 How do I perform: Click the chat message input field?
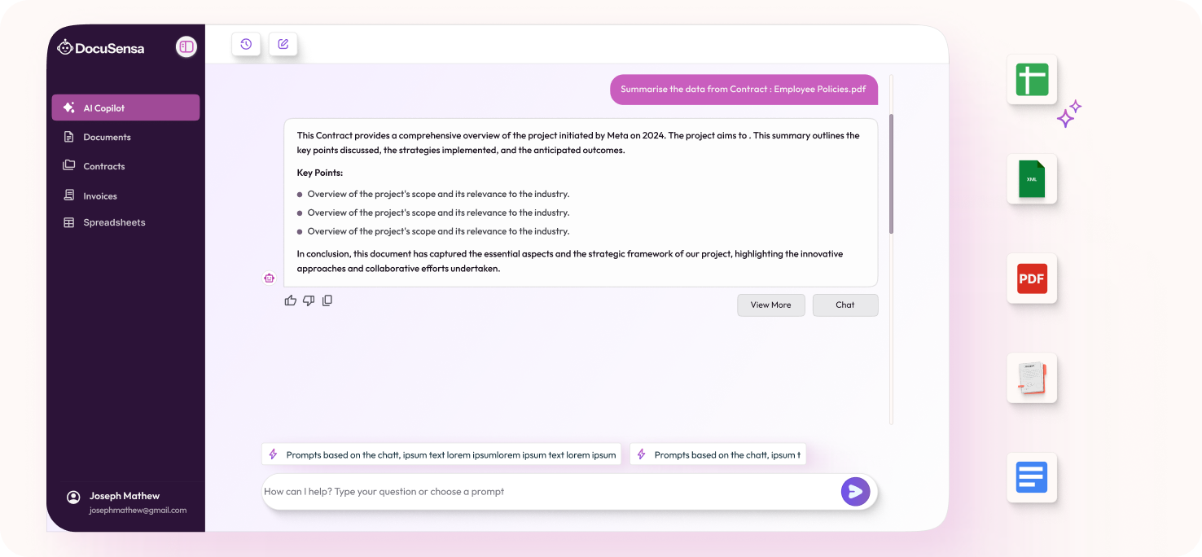[x=546, y=492]
